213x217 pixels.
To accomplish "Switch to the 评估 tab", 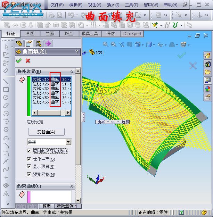I will [x=110, y=34].
